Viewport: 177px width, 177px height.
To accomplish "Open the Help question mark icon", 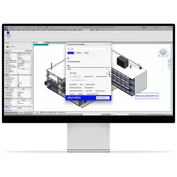I will click(159, 27).
